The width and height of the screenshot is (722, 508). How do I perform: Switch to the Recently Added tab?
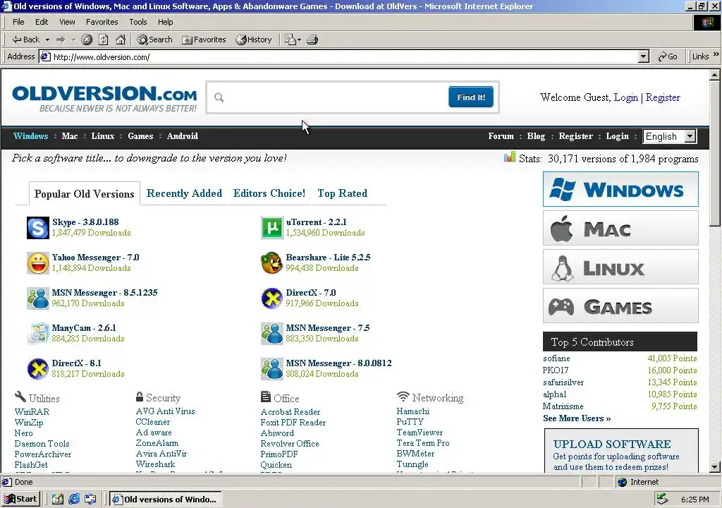184,193
